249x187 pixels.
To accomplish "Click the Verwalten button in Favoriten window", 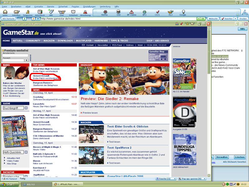I will 222,157.
